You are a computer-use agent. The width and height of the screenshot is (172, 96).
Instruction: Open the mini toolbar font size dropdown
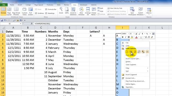(x=134, y=34)
